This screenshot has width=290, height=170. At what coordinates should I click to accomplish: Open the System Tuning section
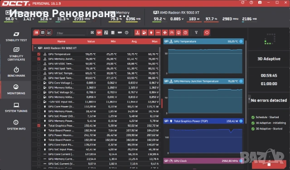click(x=16, y=107)
